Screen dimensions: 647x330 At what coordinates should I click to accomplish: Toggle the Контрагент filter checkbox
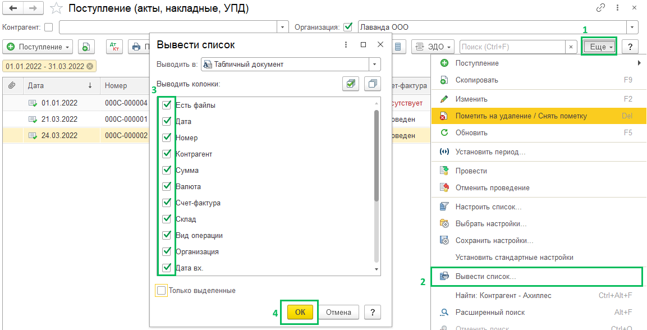(48, 27)
